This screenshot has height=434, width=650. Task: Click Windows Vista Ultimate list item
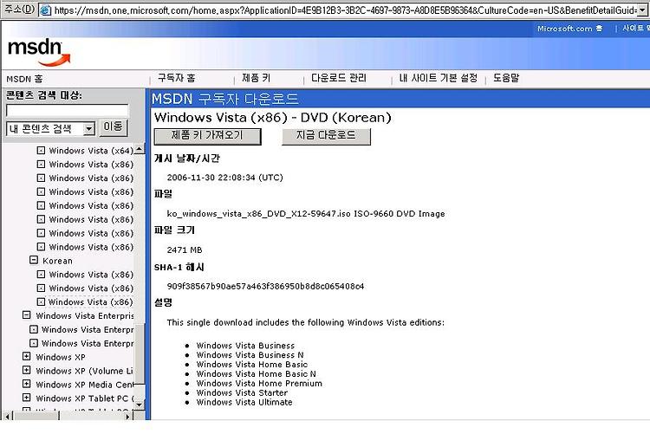coord(244,403)
